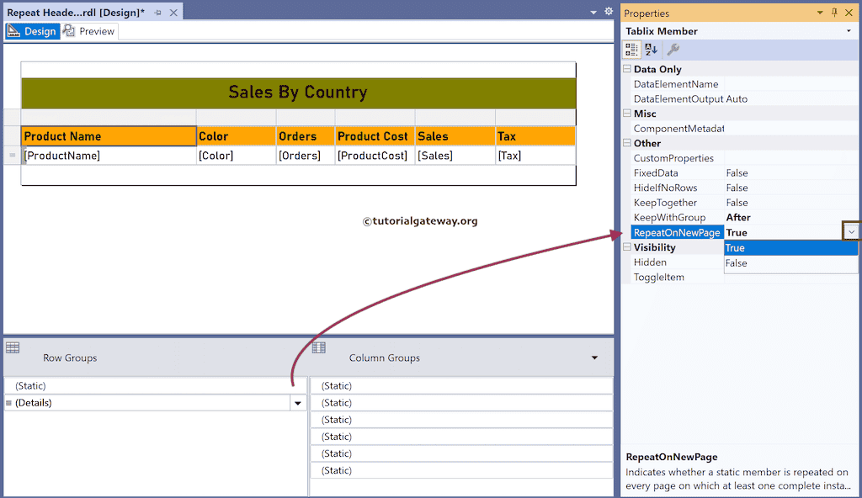Select the Categorized view icon in Properties
Viewport: 862px width, 498px height.
click(631, 49)
